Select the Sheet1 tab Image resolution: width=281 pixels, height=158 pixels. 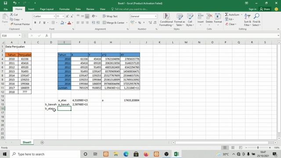coord(27,142)
